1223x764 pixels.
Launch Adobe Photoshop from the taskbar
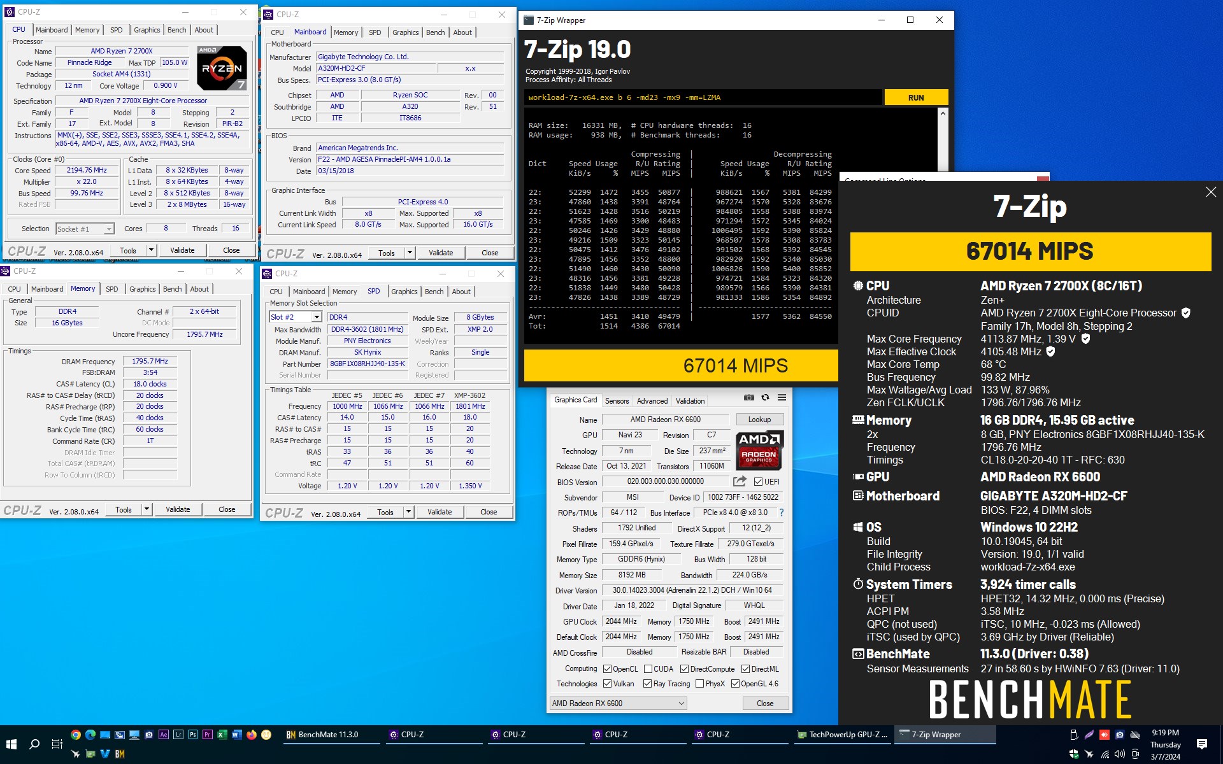click(193, 735)
